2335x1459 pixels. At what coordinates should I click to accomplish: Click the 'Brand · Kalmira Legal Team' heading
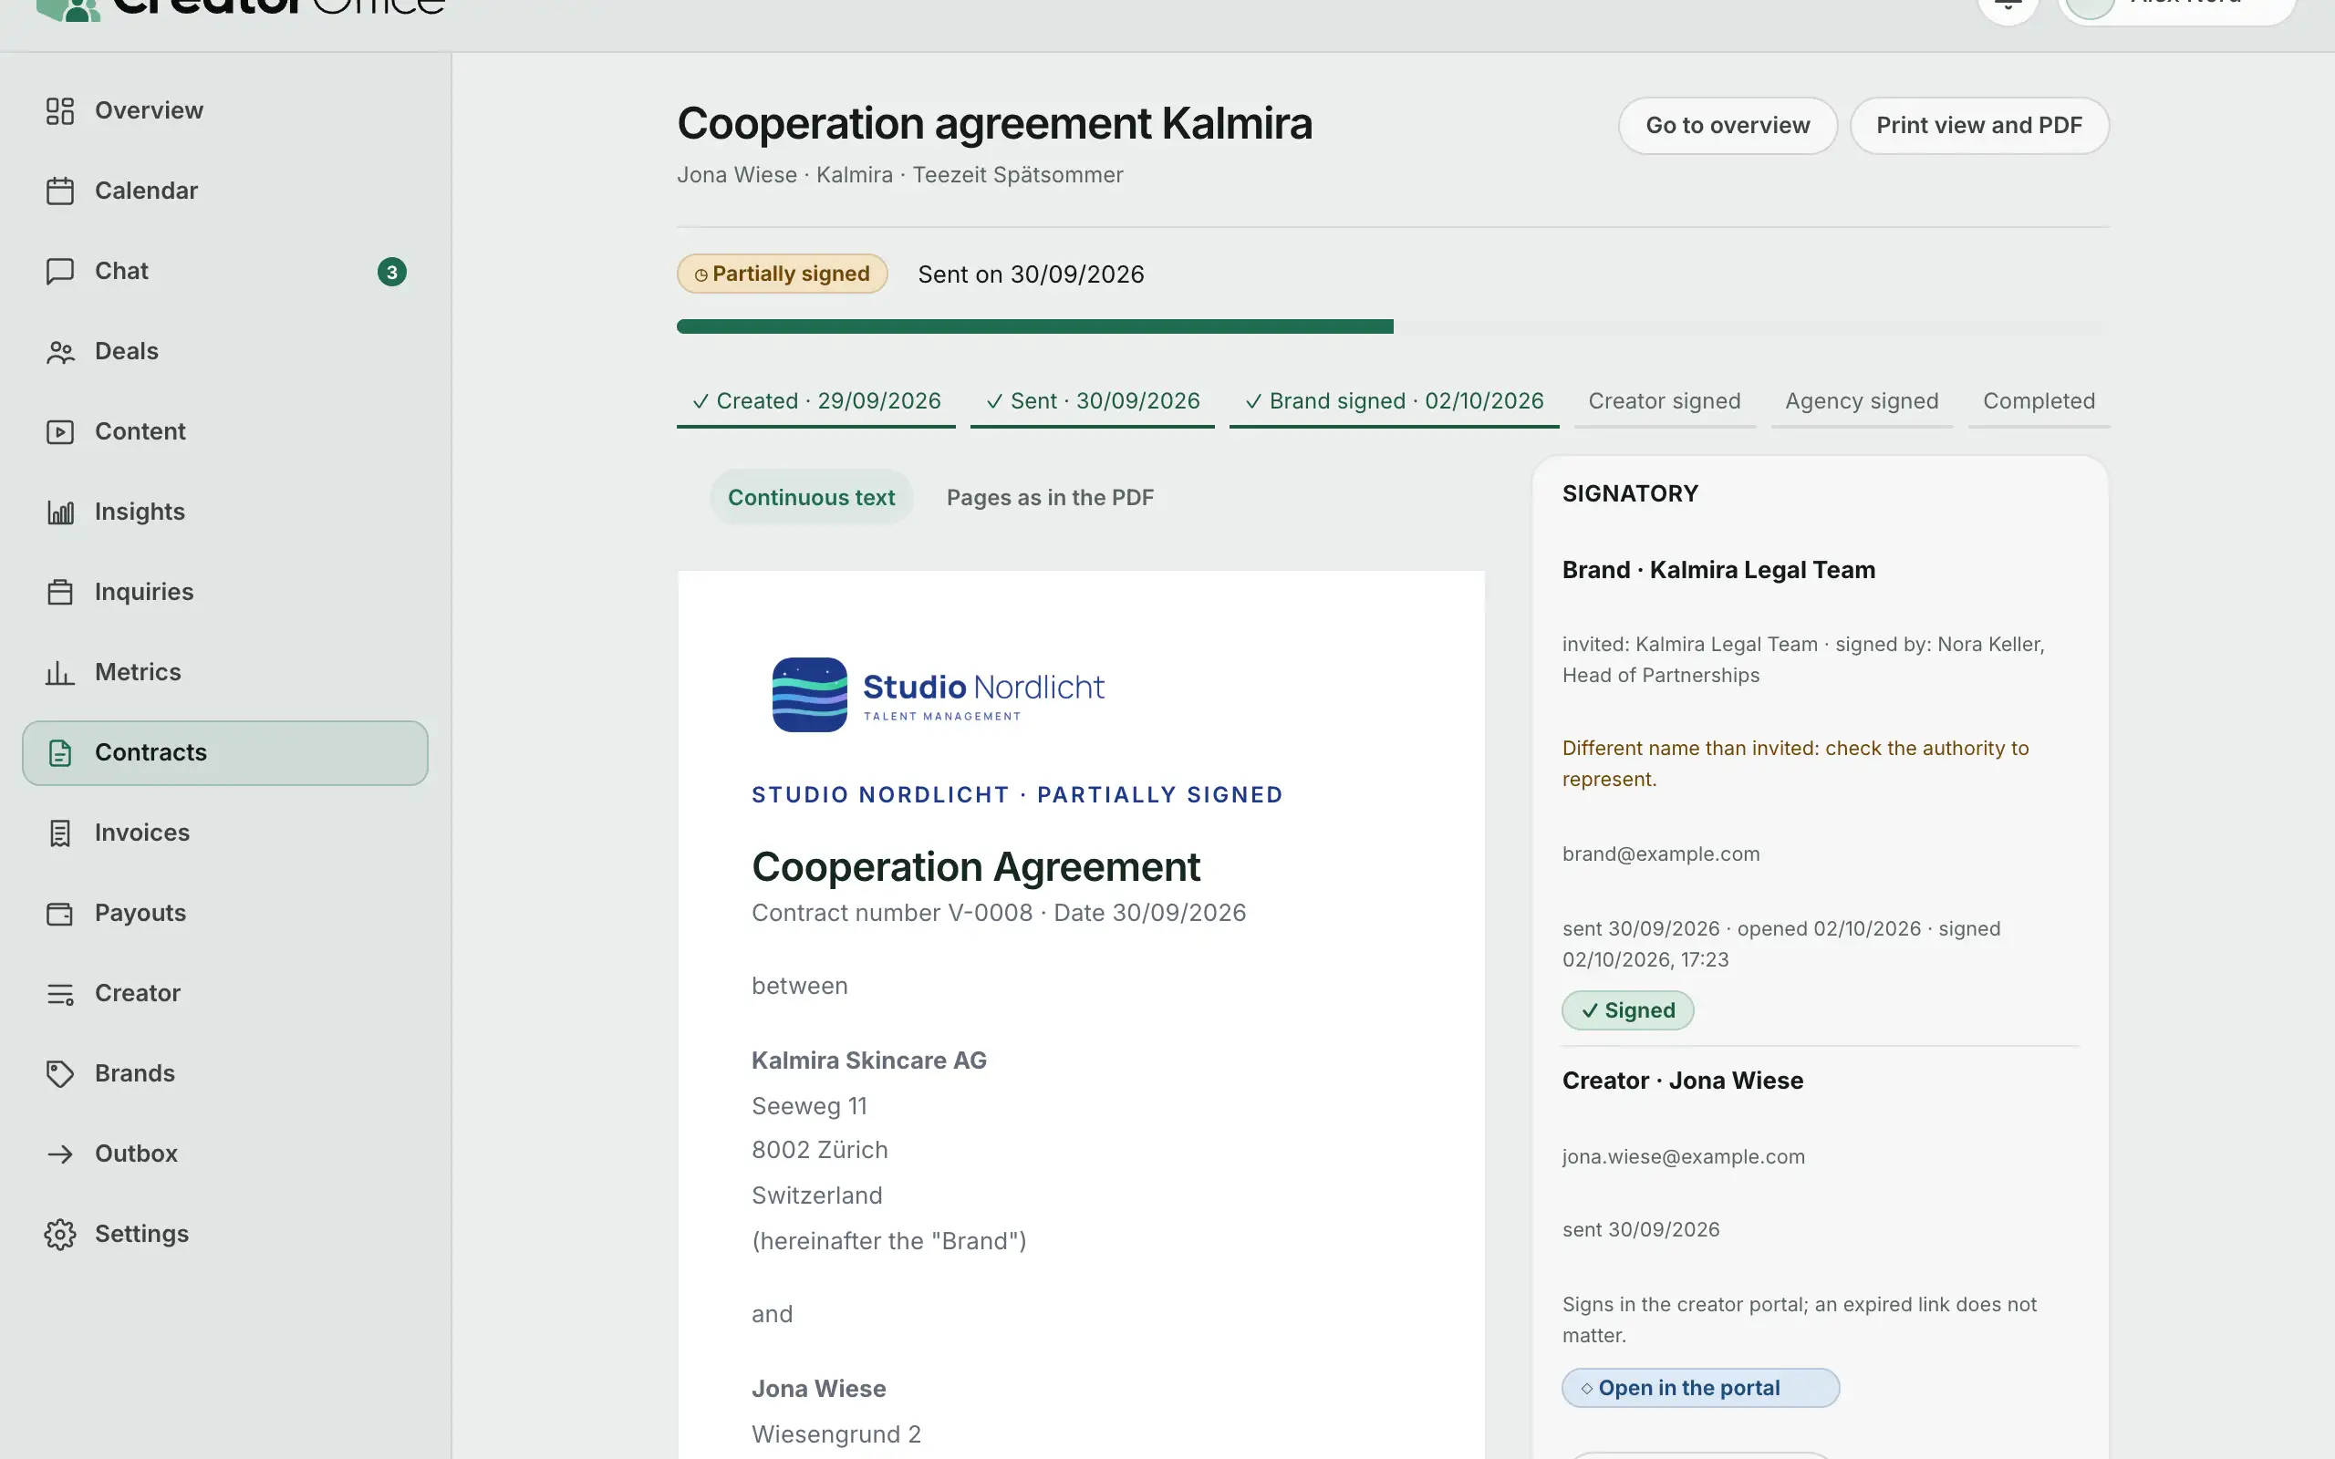(1718, 570)
